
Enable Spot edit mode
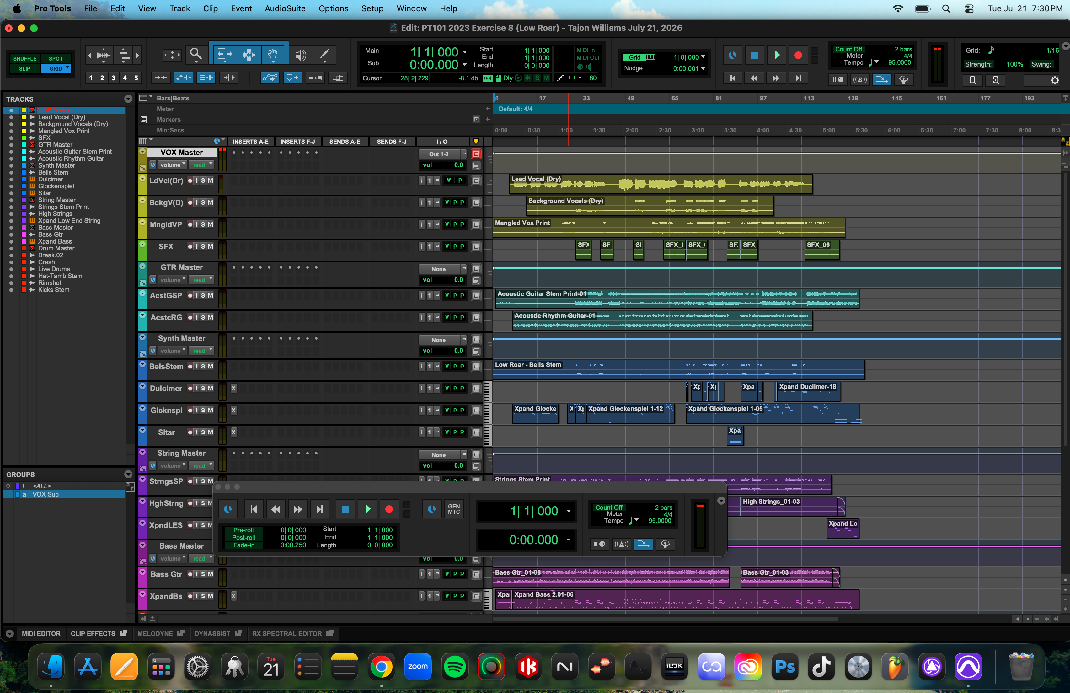[x=56, y=58]
